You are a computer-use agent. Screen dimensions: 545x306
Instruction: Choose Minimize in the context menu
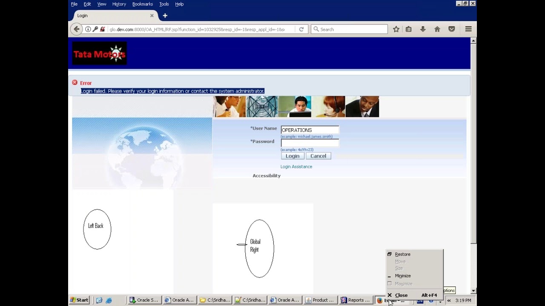[x=415, y=276]
